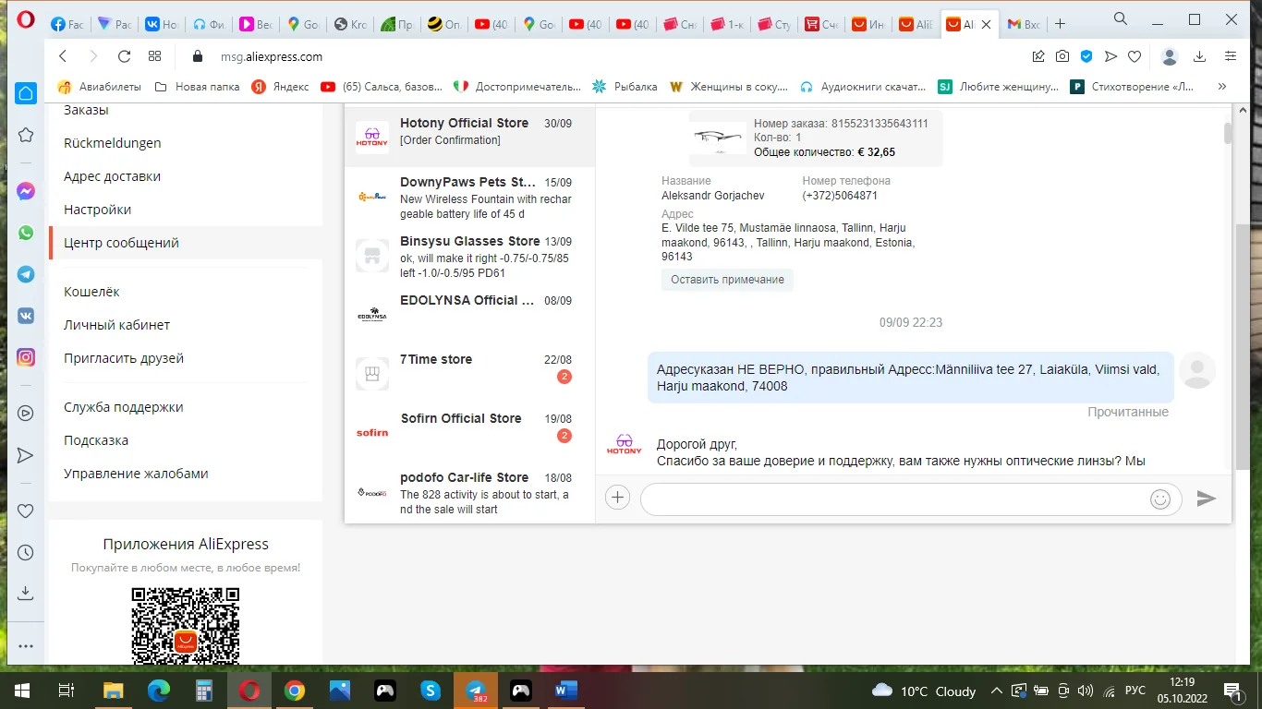Open Rückmeldungen in the left menu
The image size is (1262, 709).
click(113, 143)
